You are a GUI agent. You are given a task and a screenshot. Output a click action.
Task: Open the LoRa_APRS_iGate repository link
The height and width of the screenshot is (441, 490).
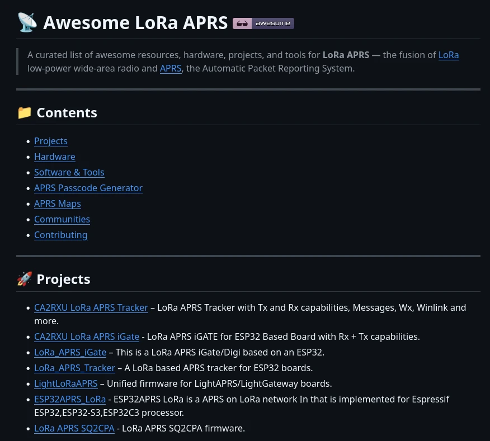(x=70, y=352)
